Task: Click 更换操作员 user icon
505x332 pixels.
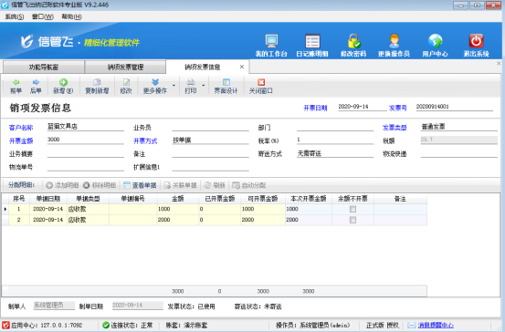Action: coord(394,41)
